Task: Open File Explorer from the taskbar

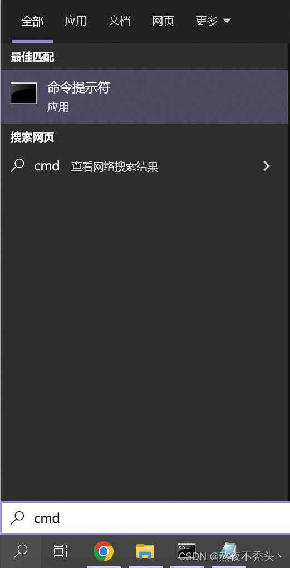Action: (145, 551)
